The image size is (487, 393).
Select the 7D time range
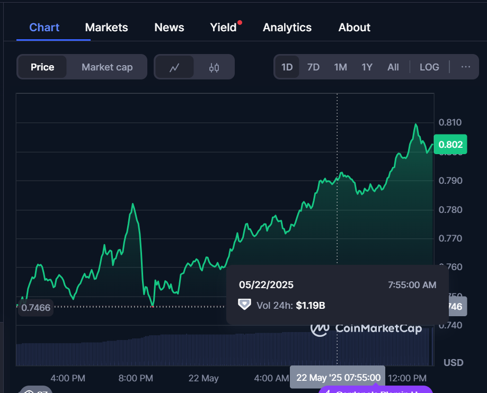point(313,67)
